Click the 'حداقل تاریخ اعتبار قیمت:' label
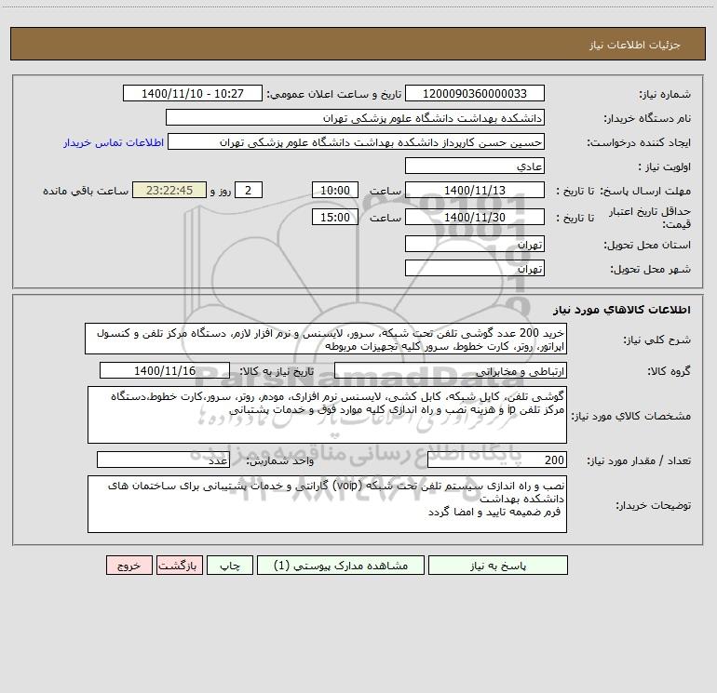Screen dimensions: 717x693 point(650,218)
